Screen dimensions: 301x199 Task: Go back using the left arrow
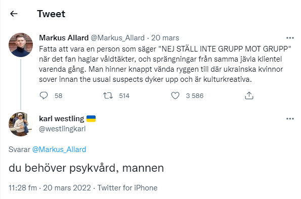coord(14,14)
